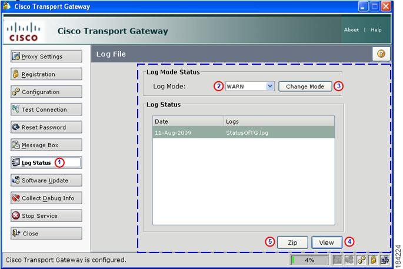The height and width of the screenshot is (269, 403).
Task: Click the padlock status bar icon
Action: click(373, 260)
